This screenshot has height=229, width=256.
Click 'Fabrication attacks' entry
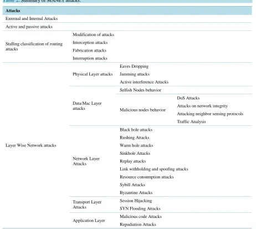tap(89, 50)
